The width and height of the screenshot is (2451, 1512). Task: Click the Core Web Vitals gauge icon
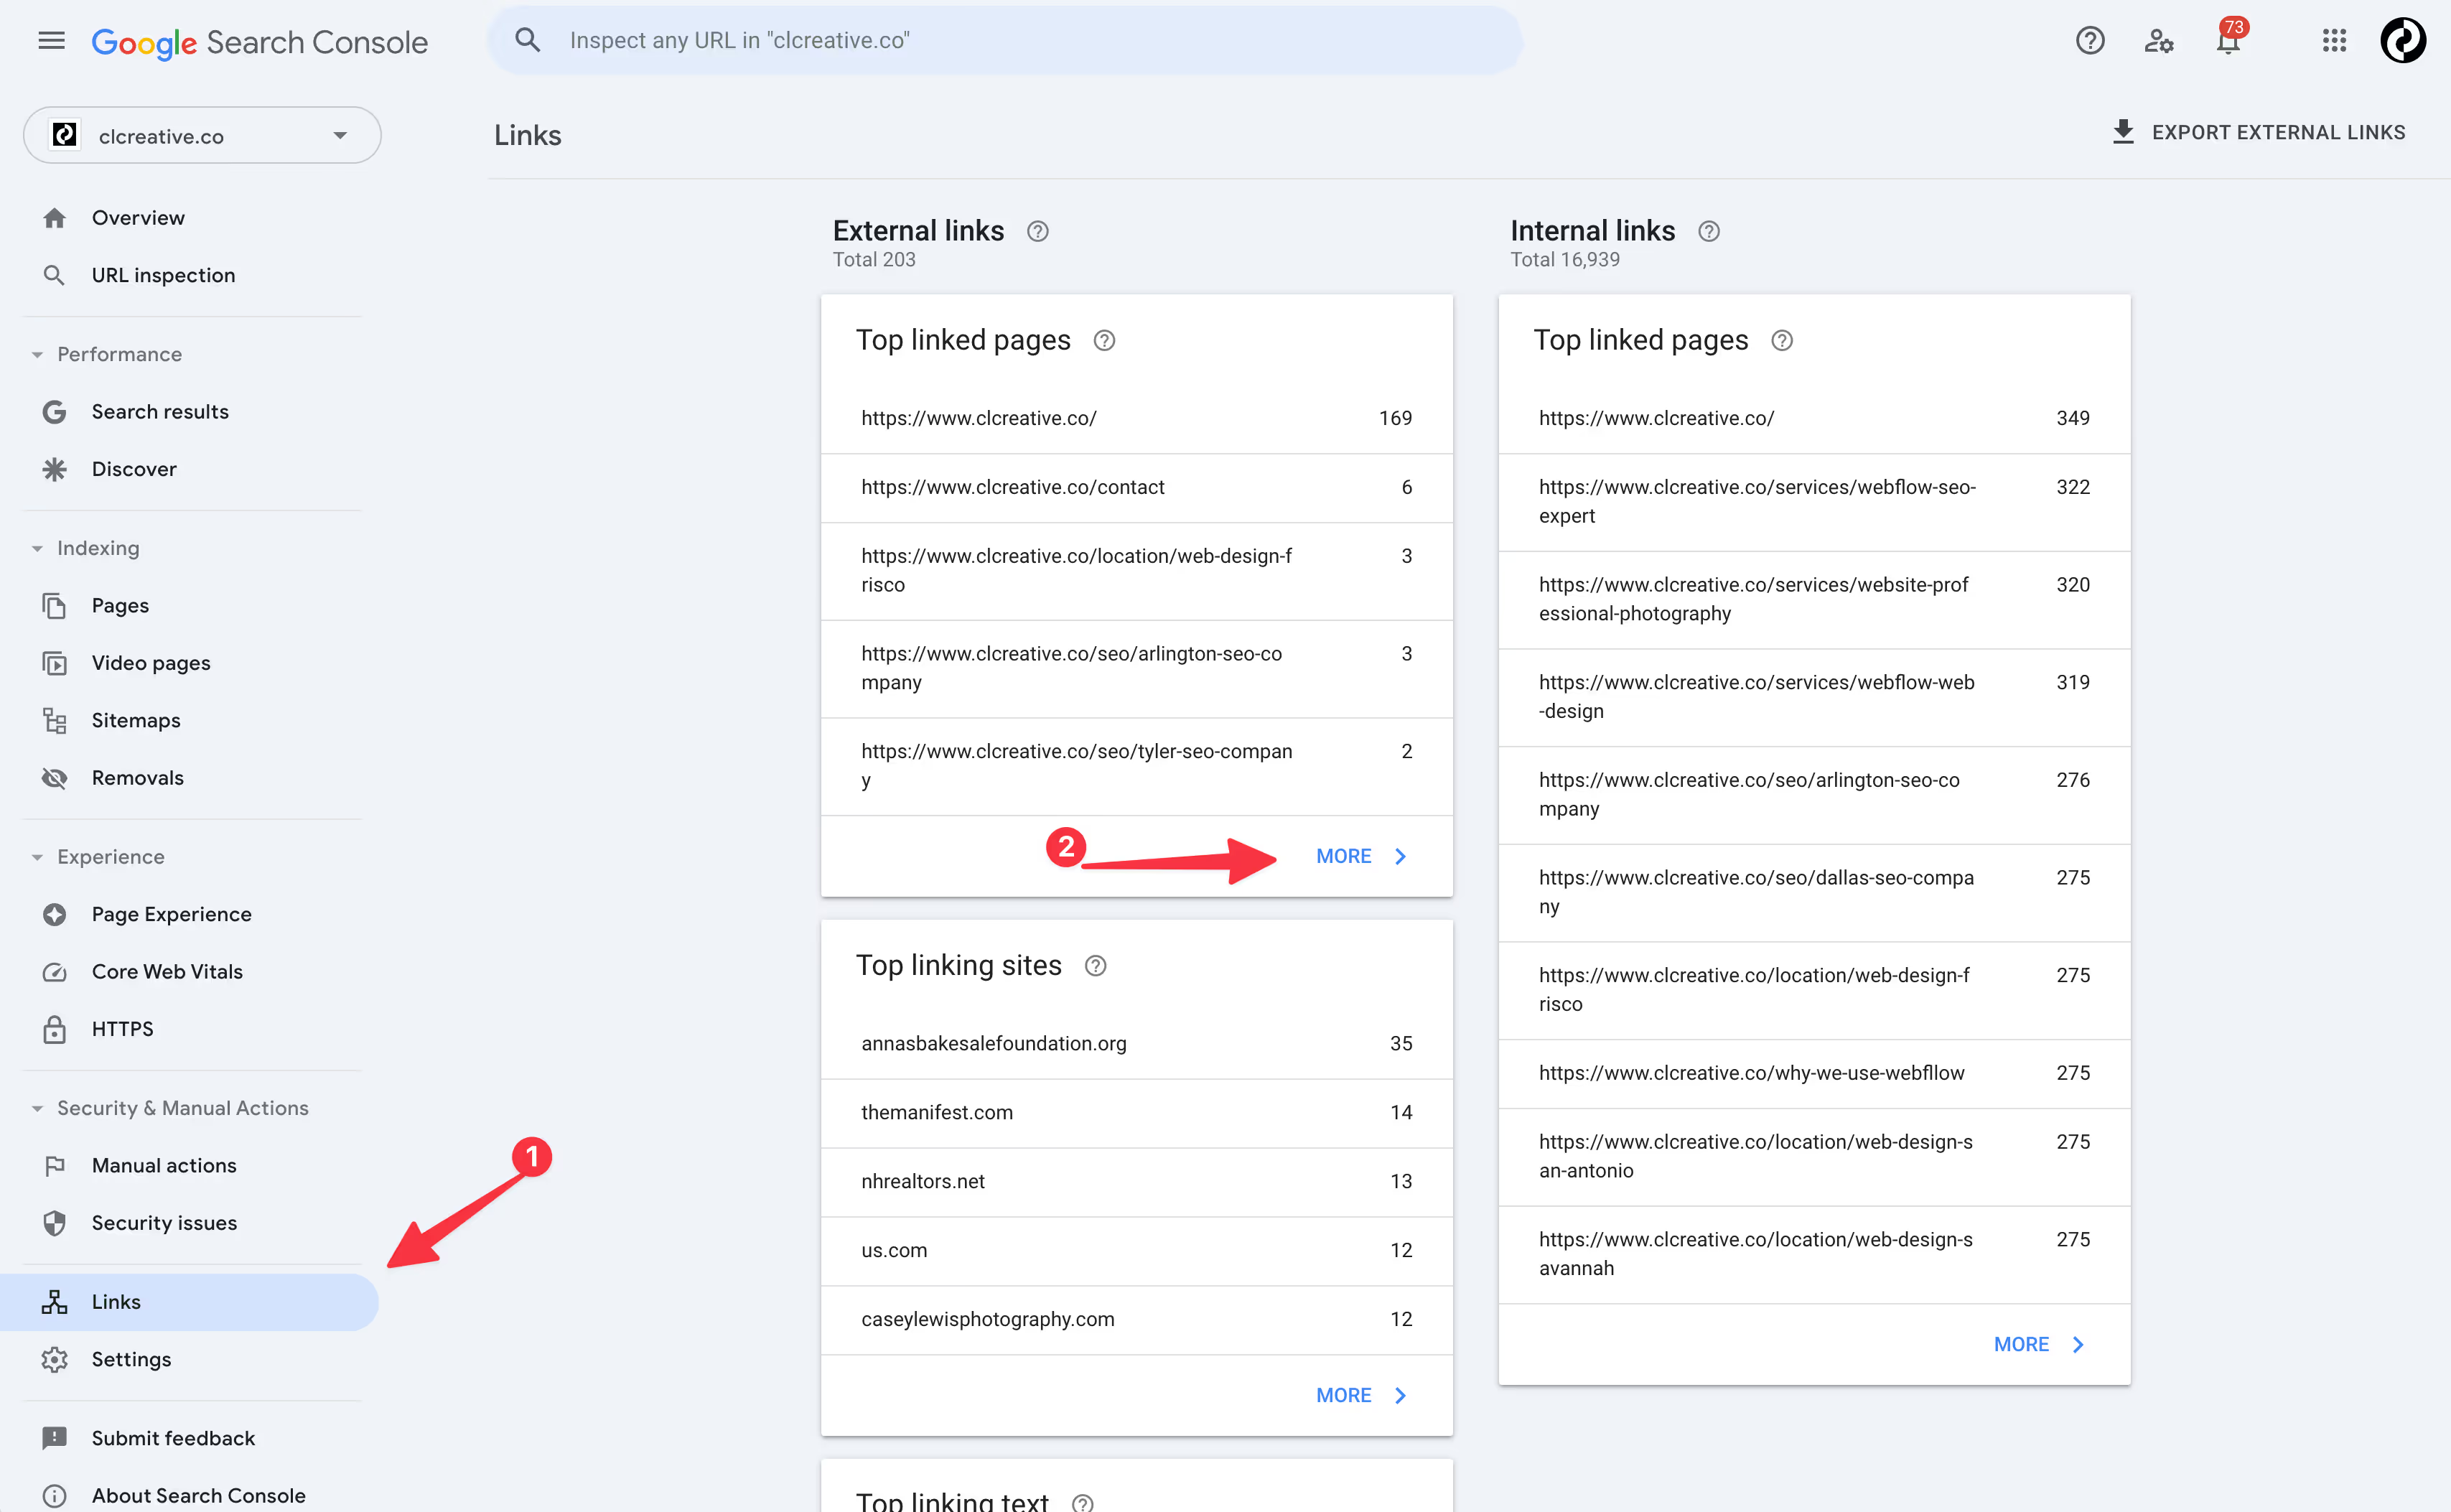click(54, 972)
